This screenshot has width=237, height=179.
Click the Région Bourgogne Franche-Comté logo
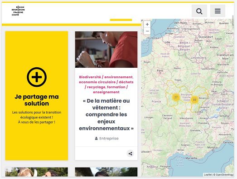point(18,11)
